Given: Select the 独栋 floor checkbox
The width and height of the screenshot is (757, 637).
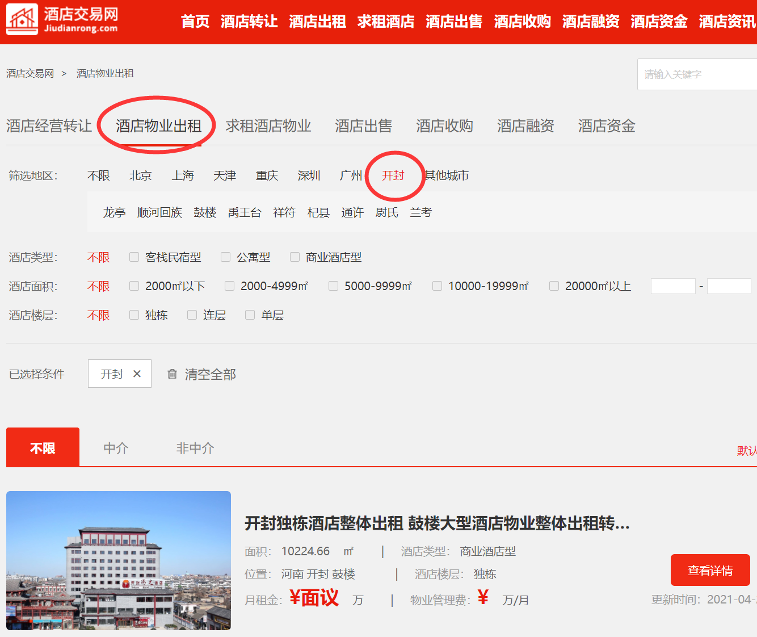Looking at the screenshot, I should pos(134,315).
